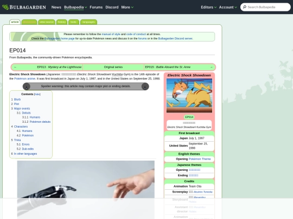Open the tools tab
Image resolution: width=293 pixels, height=219 pixels.
[x=73, y=22]
